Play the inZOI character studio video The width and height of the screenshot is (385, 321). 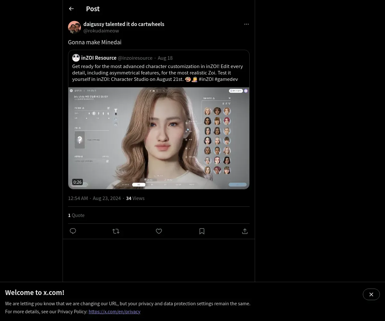pos(159,138)
